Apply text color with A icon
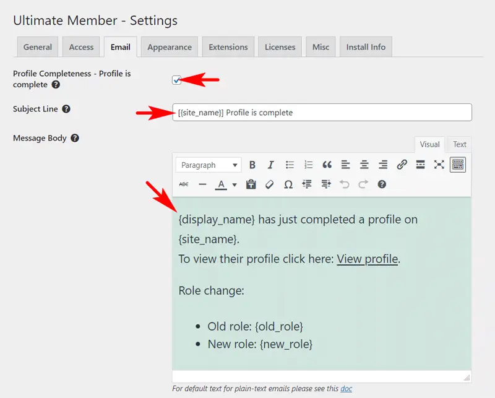Viewport: 495px width, 398px height. (221, 184)
